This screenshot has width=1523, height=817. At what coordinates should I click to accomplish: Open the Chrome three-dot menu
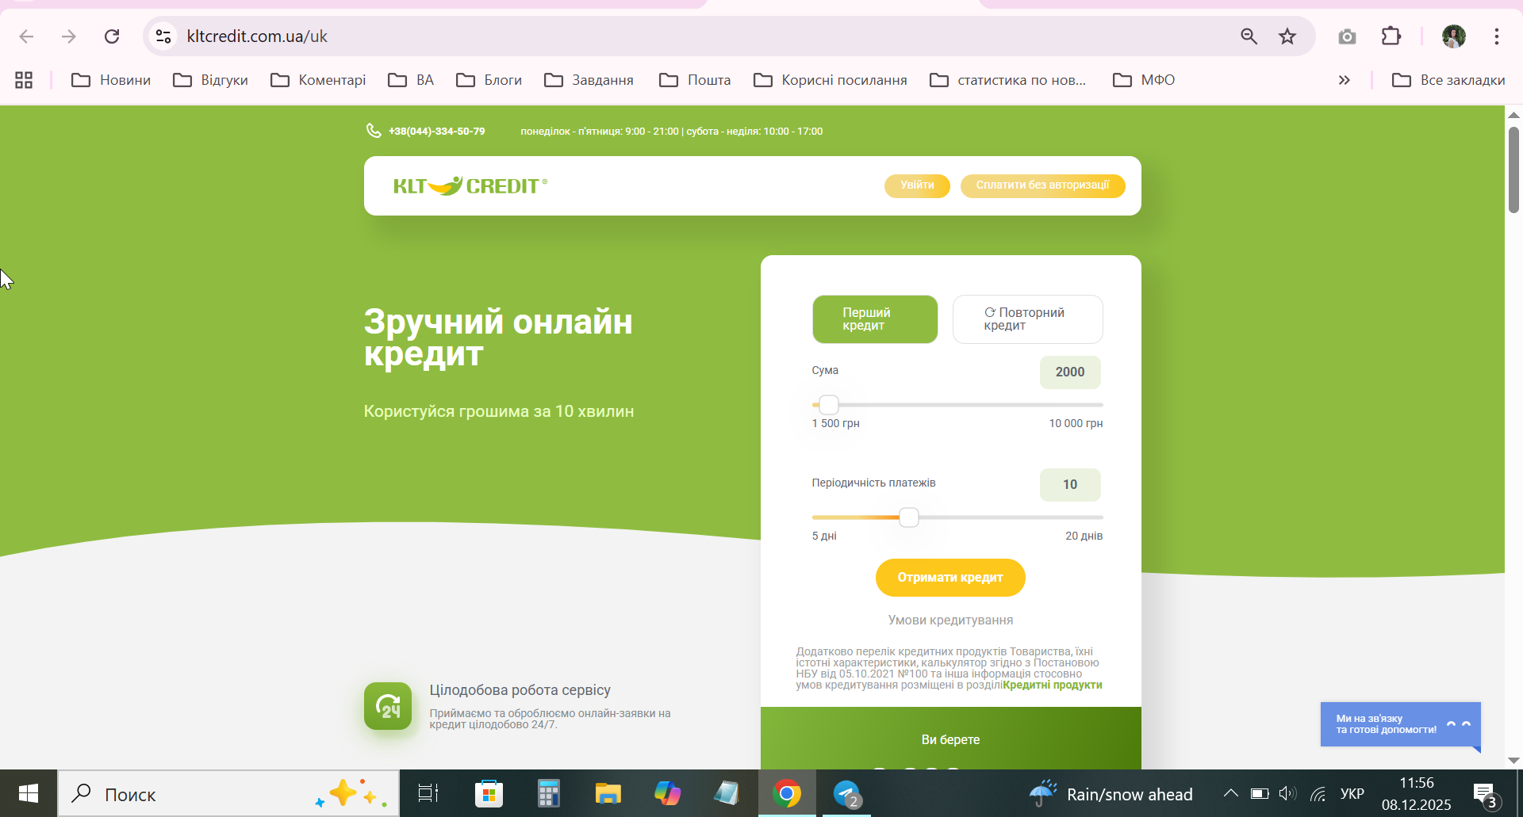pos(1497,36)
